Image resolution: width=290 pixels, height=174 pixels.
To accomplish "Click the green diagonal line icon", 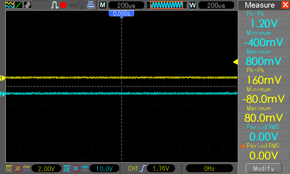I will coord(19,5).
